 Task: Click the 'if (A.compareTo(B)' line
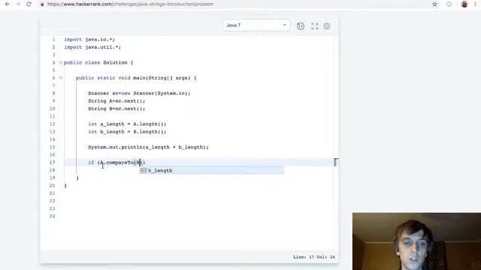click(116, 163)
